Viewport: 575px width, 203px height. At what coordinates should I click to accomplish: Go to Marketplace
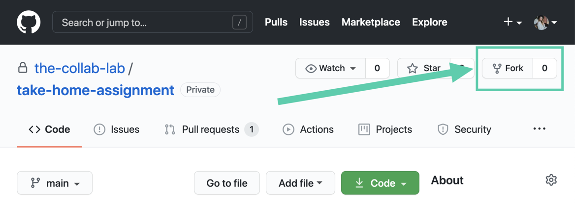click(371, 22)
